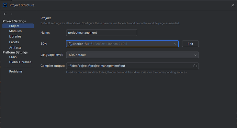Click the Project Structure window title
This screenshot has width=237, height=128.
coord(22,5)
